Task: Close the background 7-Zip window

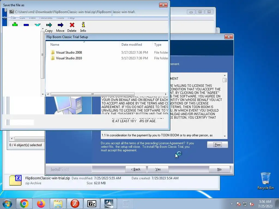Action: (209, 12)
